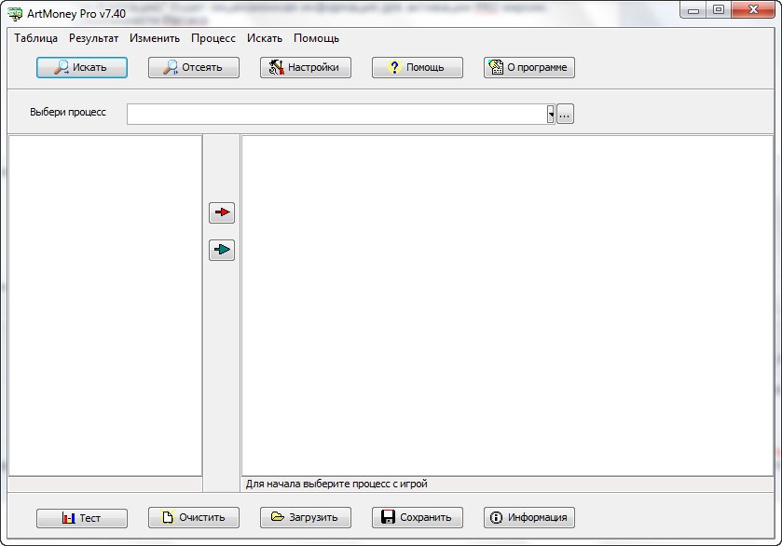
Task: Open the Процесс menu
Action: [213, 38]
